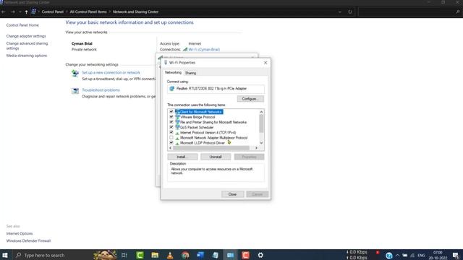Open the Notepad-style icon on the taskbar
Viewport: 463px width, 260px height.
click(x=216, y=255)
